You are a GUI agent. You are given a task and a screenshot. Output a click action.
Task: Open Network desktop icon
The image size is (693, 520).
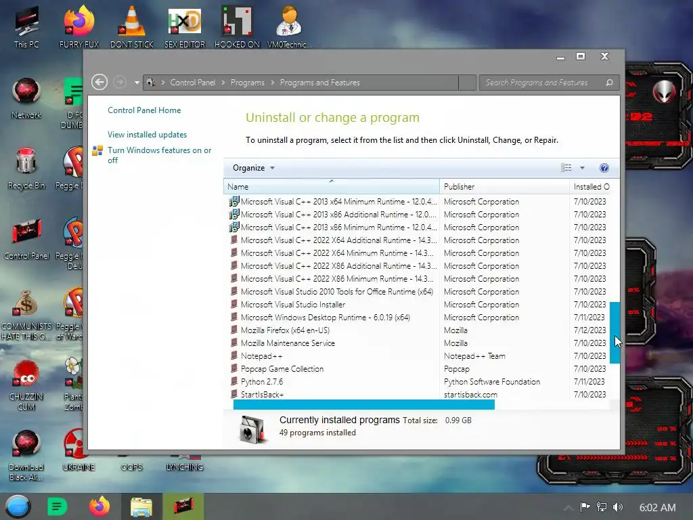point(26,98)
